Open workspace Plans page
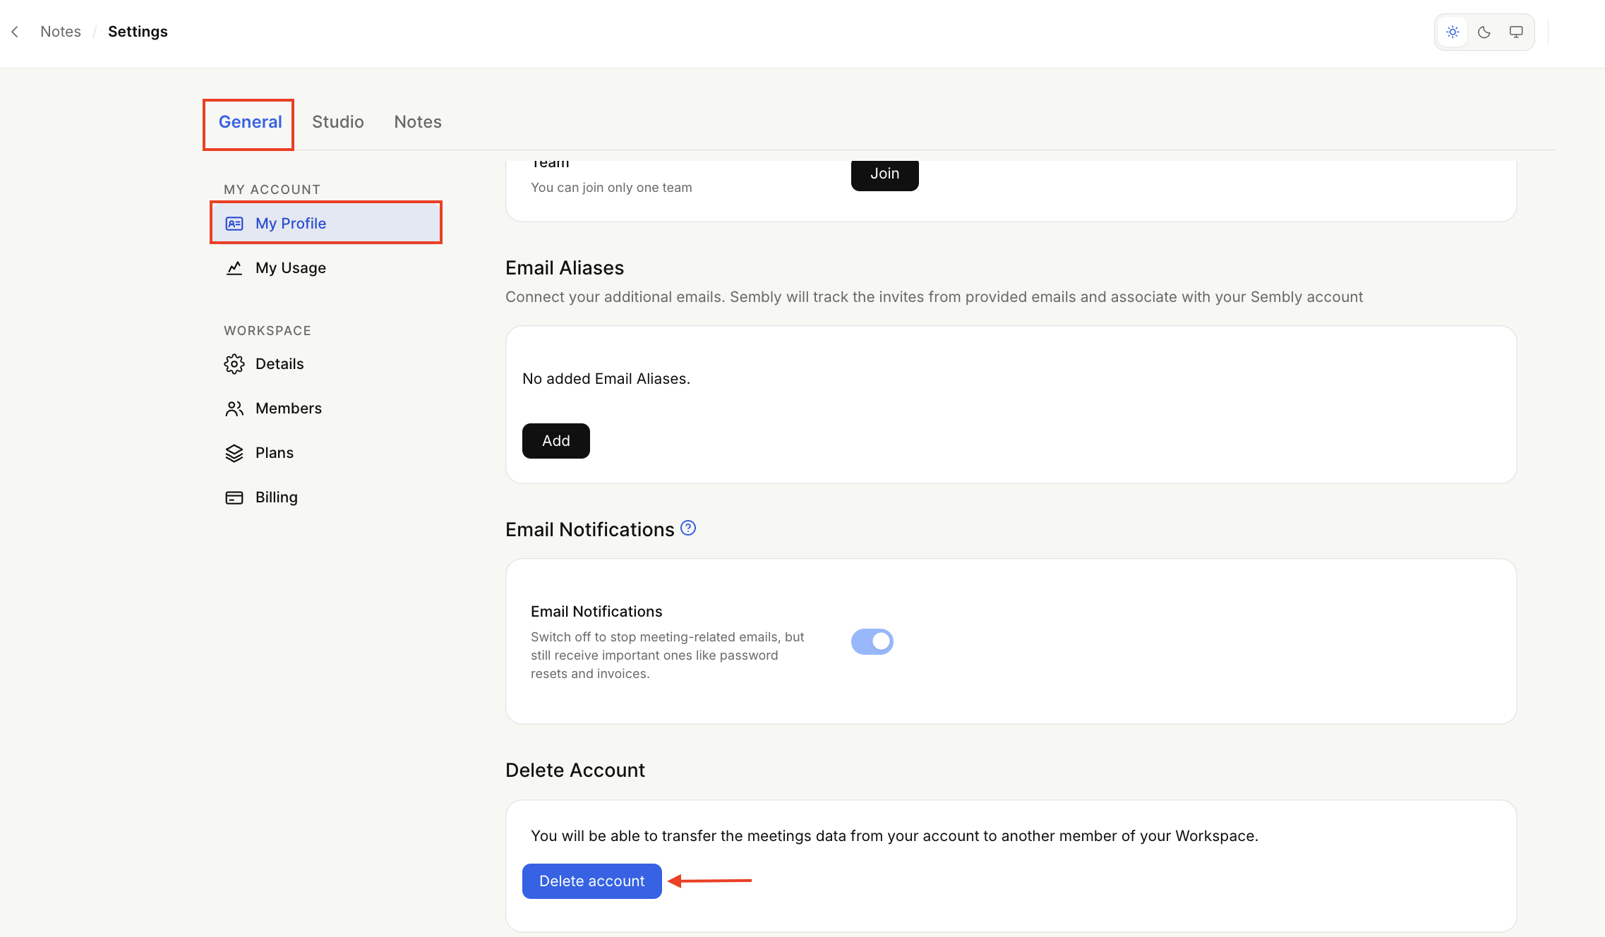This screenshot has width=1605, height=937. (x=326, y=453)
